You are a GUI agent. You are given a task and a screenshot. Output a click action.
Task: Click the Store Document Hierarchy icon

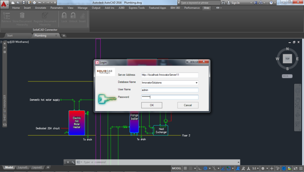22,16
